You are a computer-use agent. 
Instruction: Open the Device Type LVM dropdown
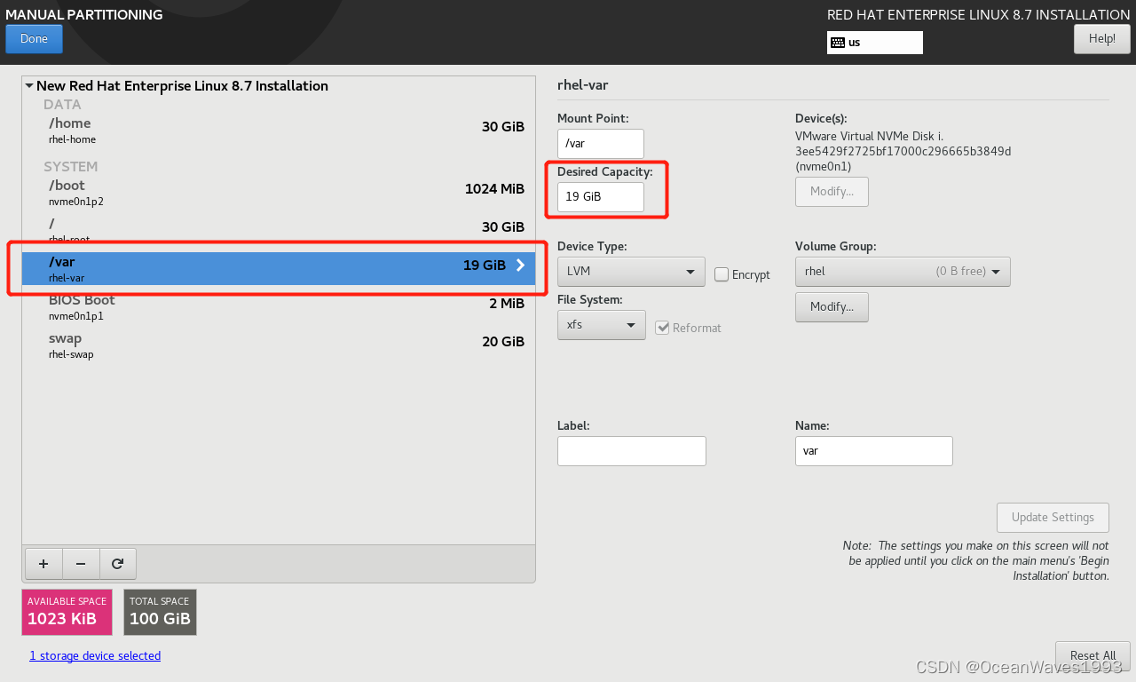pyautogui.click(x=631, y=272)
